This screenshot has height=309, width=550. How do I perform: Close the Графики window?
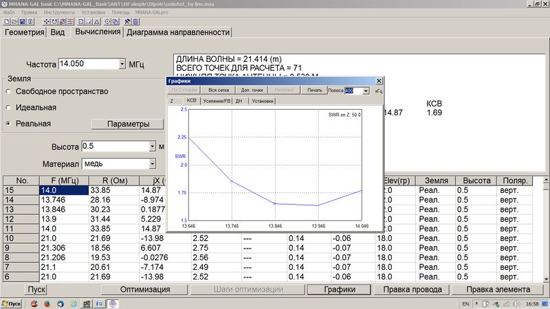click(x=377, y=80)
